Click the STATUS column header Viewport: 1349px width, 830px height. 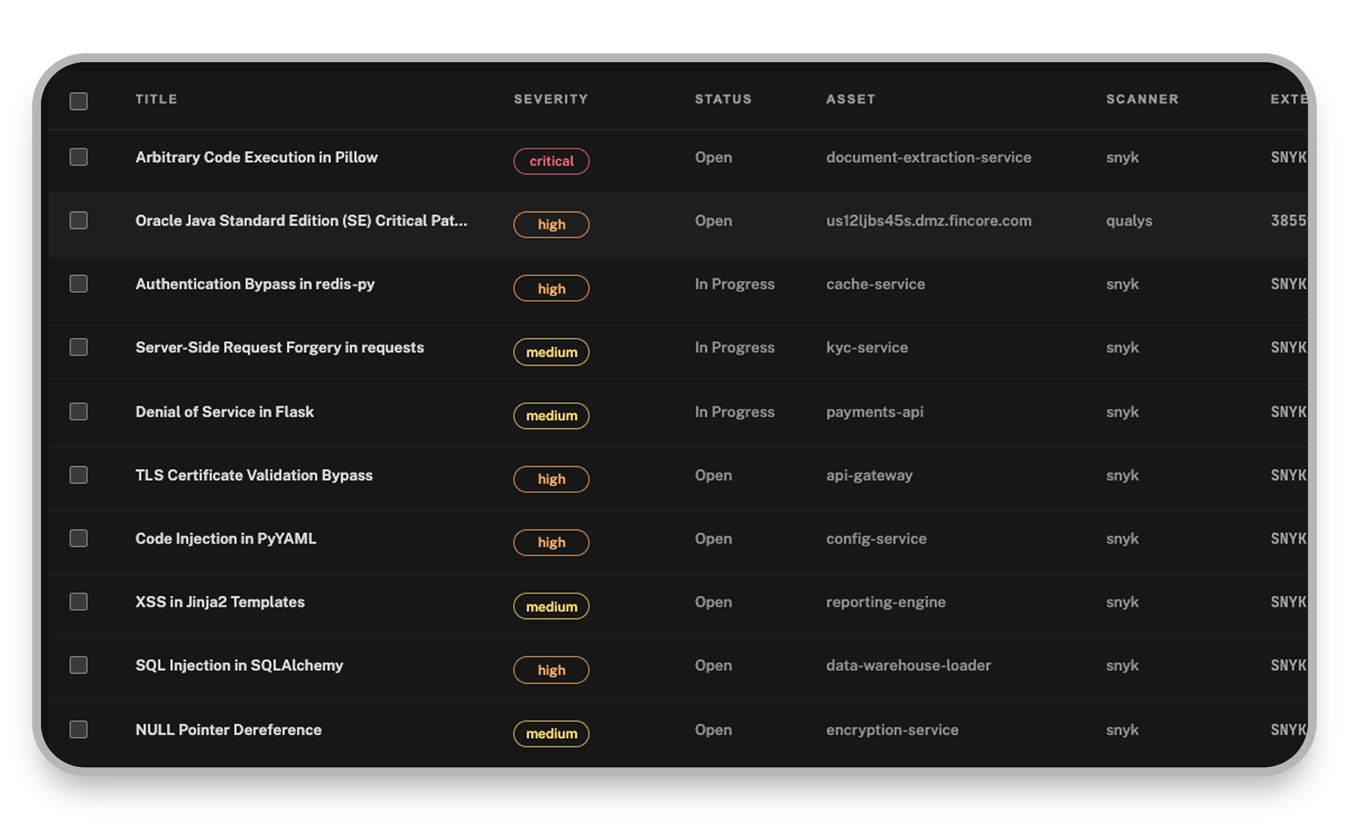(723, 99)
